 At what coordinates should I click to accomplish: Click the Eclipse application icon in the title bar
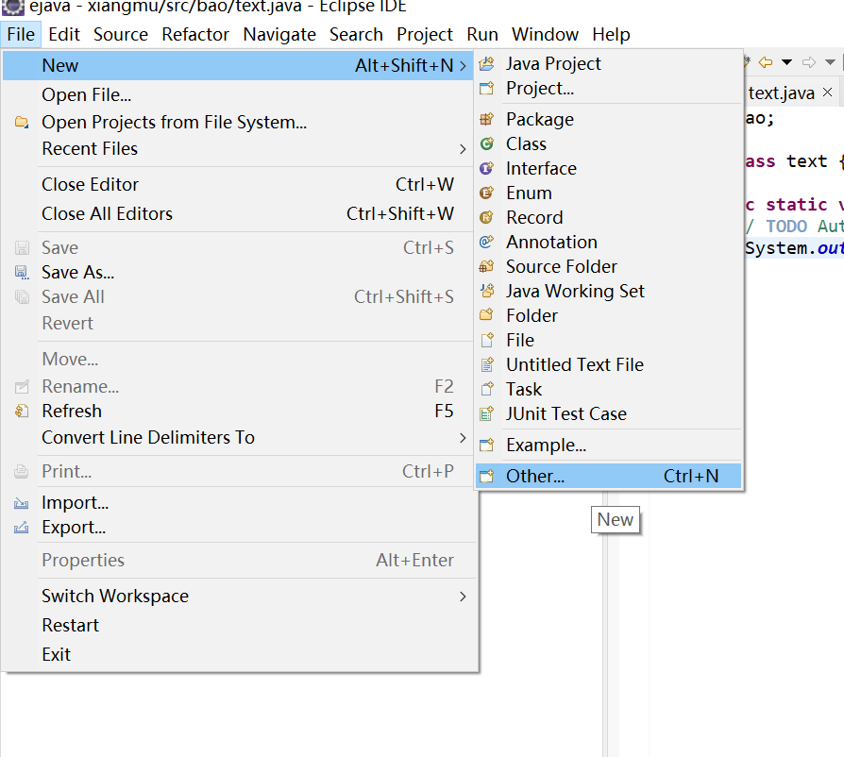click(x=13, y=7)
